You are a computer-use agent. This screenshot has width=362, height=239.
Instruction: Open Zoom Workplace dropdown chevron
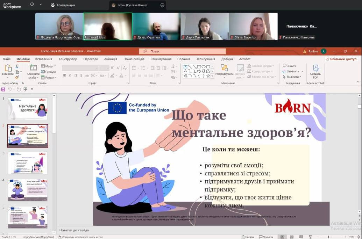click(x=41, y=5)
